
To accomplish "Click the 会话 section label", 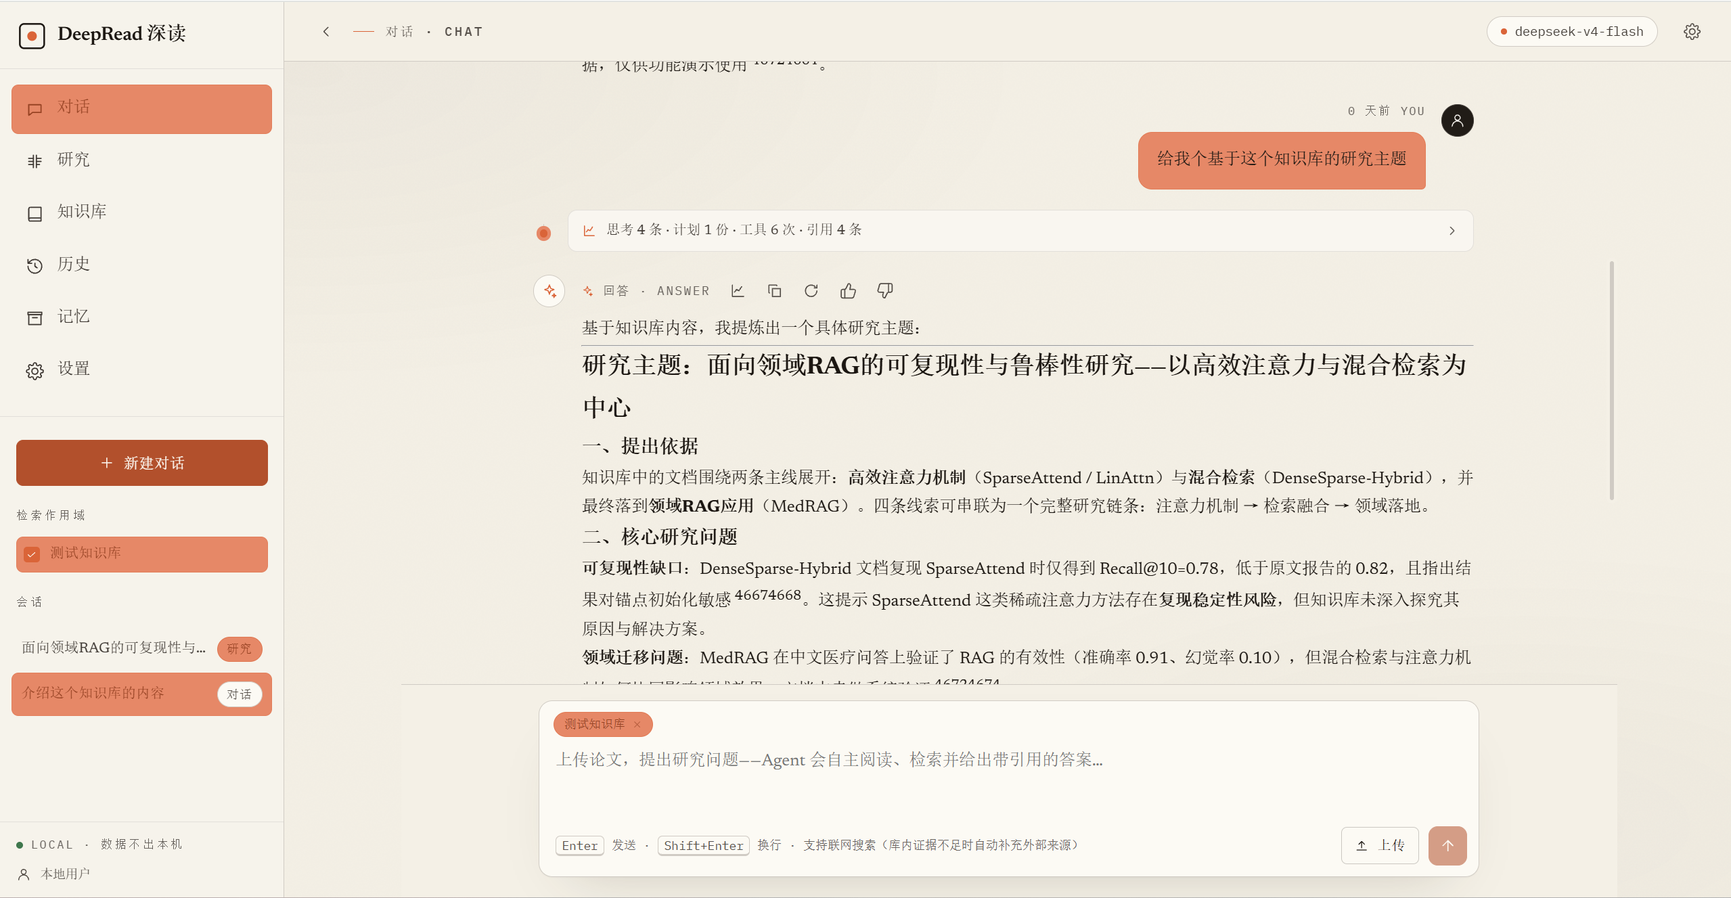I will pyautogui.click(x=29, y=602).
